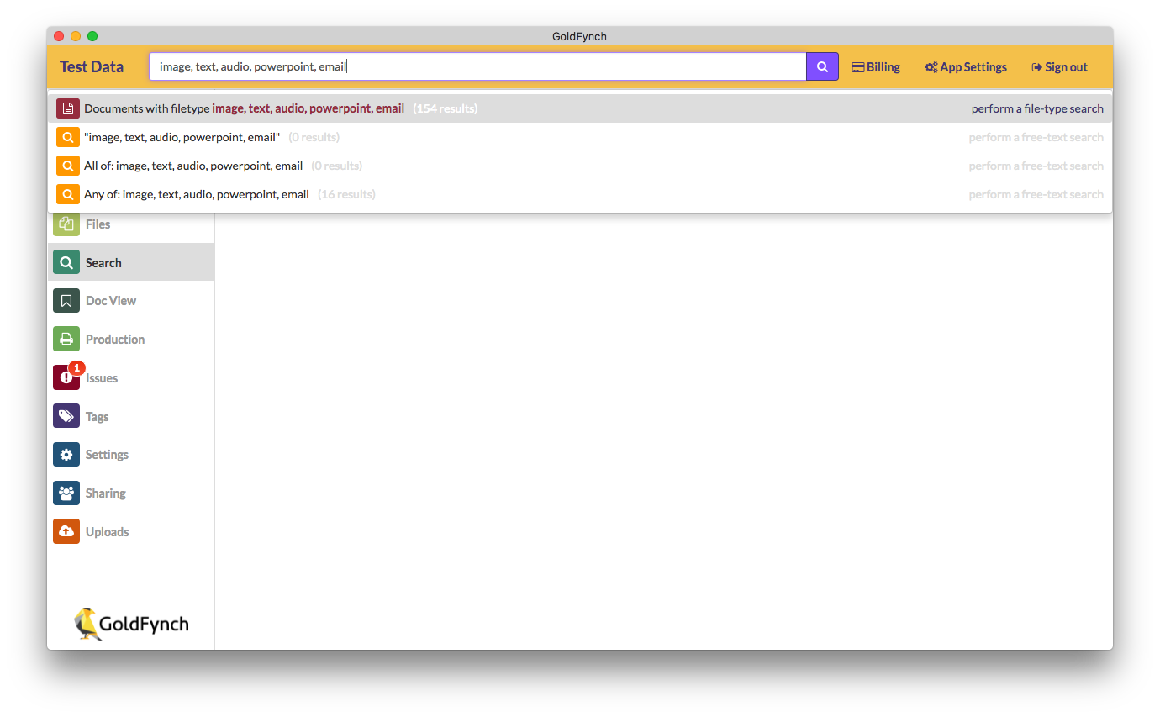Click the Sign out button

[1058, 66]
